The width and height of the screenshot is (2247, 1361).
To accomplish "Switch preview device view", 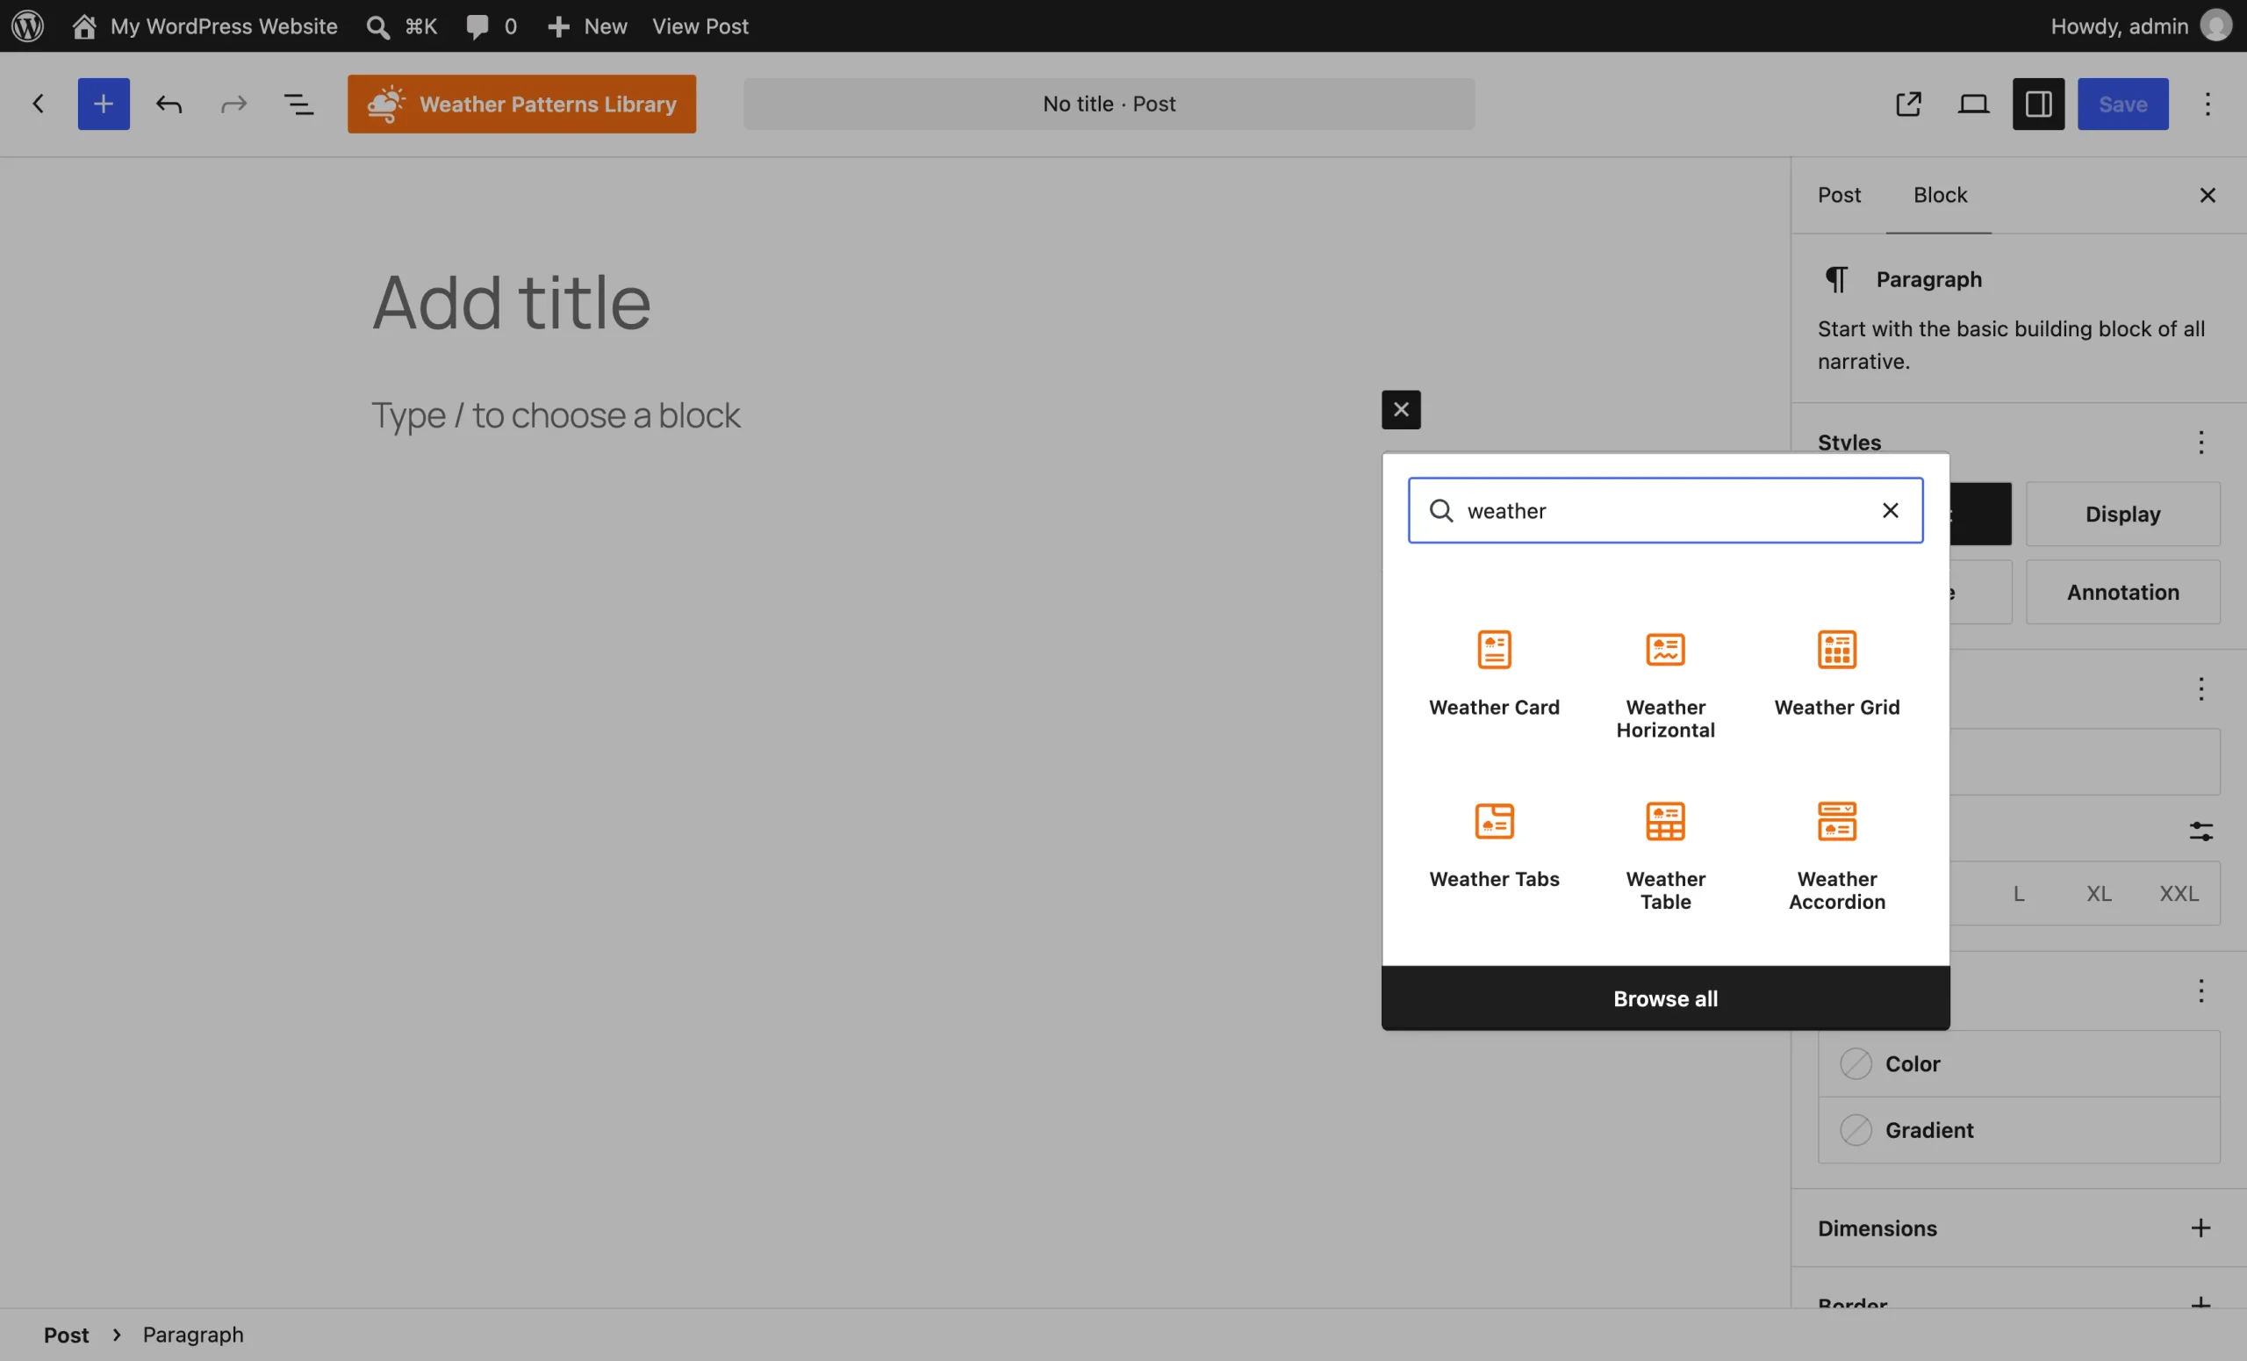I will [x=1973, y=104].
